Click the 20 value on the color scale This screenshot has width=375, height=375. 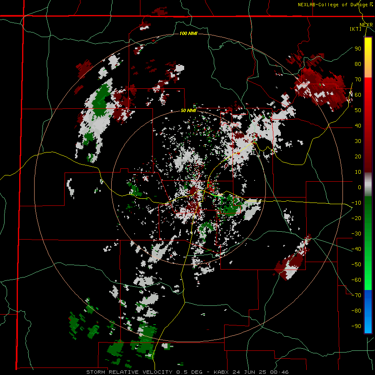point(358,156)
